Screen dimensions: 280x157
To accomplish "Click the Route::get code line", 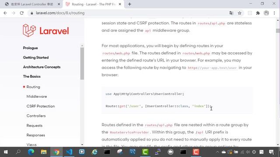I will (x=158, y=106).
